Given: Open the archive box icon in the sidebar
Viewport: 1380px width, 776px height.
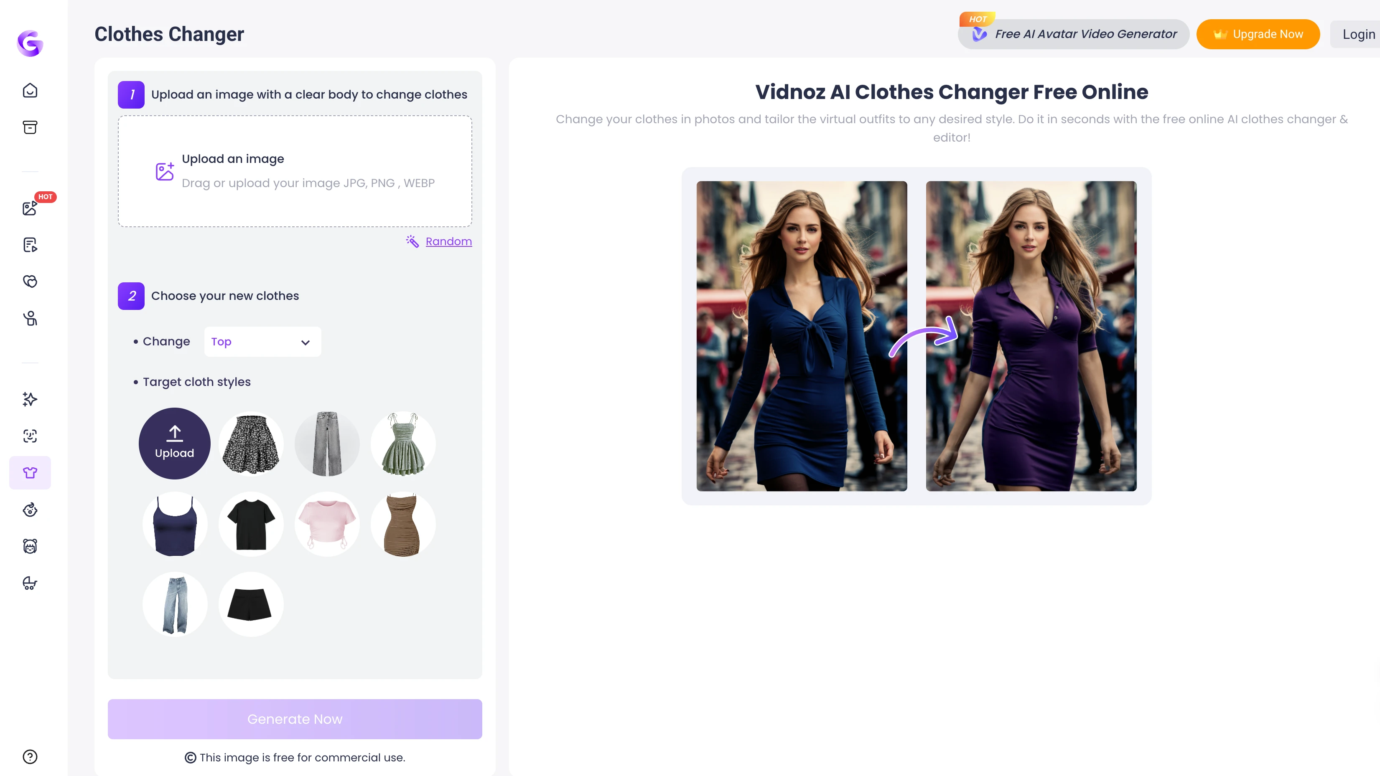Looking at the screenshot, I should (x=30, y=127).
